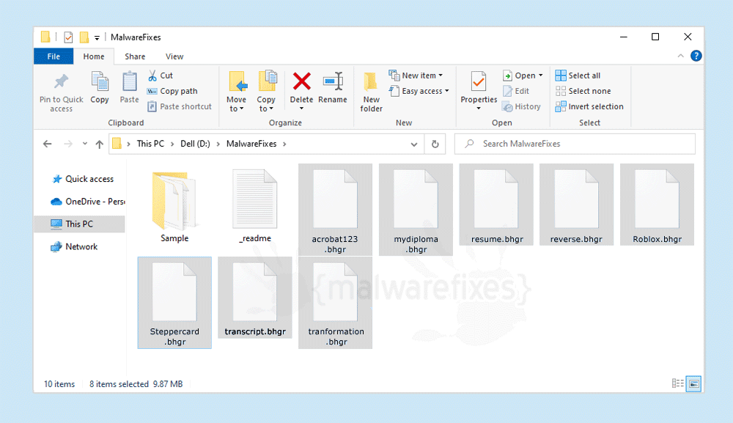The width and height of the screenshot is (733, 423).
Task: Open Properties for the selection
Action: 479,91
